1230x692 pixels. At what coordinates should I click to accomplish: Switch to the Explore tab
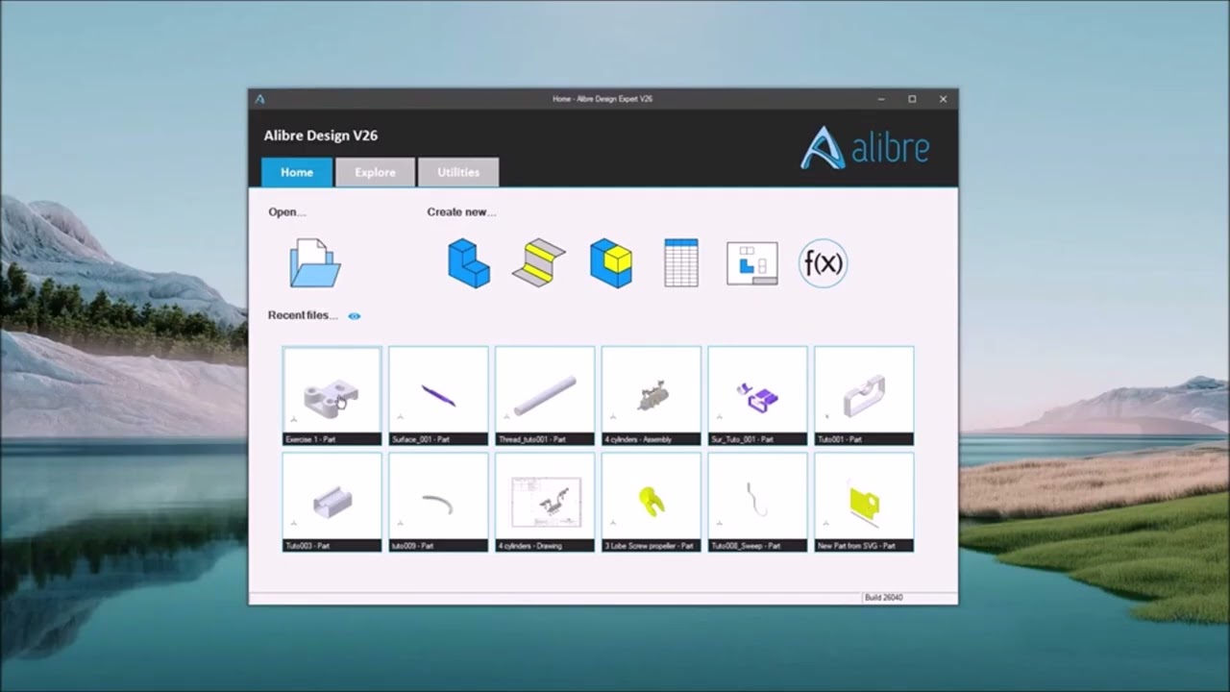pyautogui.click(x=375, y=172)
